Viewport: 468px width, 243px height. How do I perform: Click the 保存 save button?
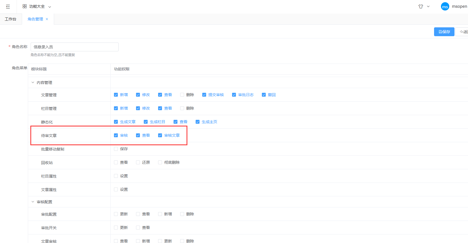[x=444, y=32]
